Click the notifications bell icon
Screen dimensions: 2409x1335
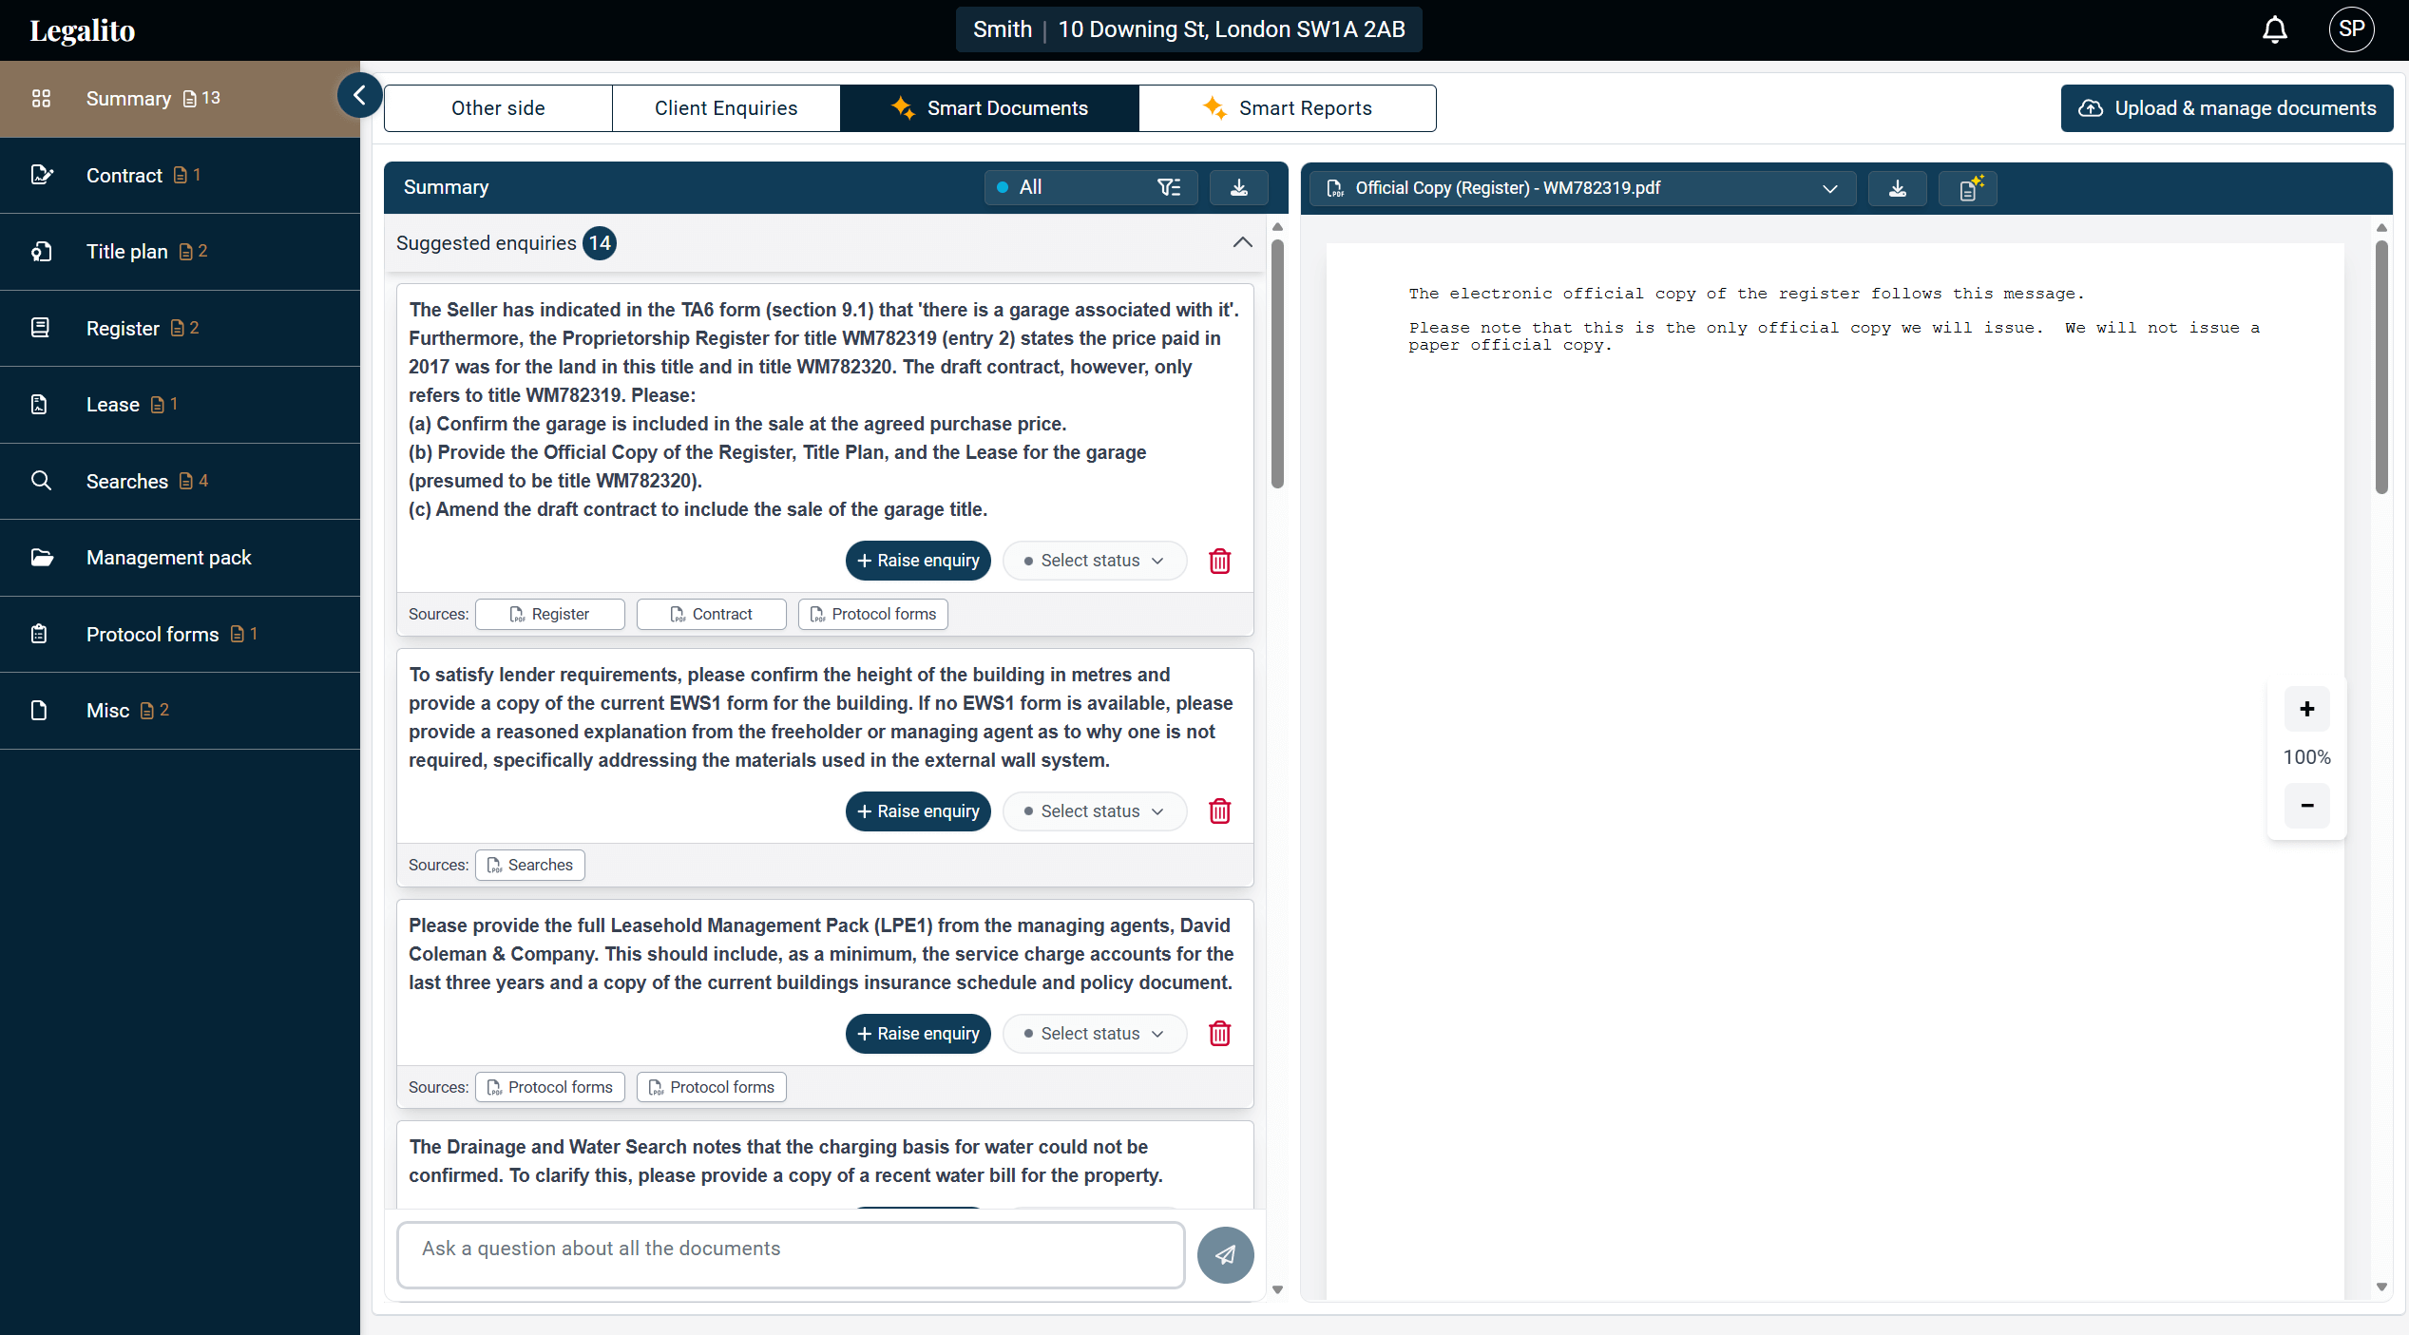(2274, 30)
